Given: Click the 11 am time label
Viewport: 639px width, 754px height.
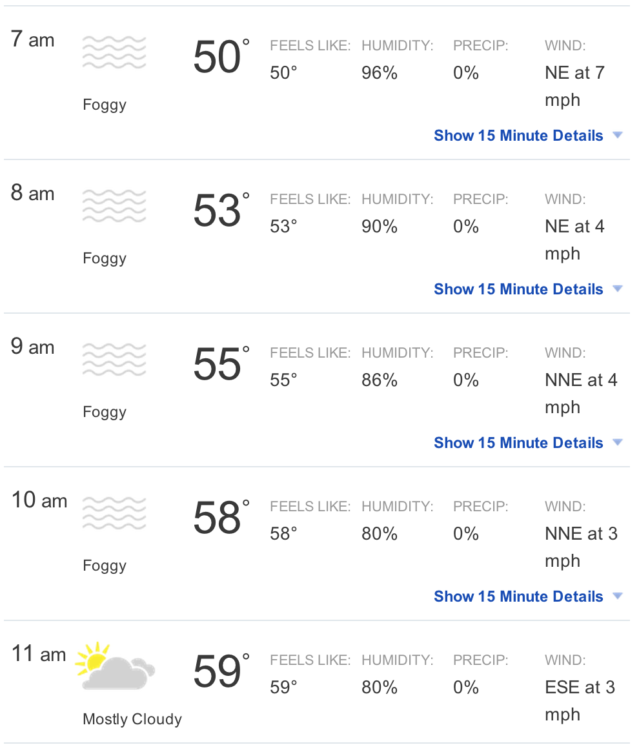Looking at the screenshot, I should (39, 654).
